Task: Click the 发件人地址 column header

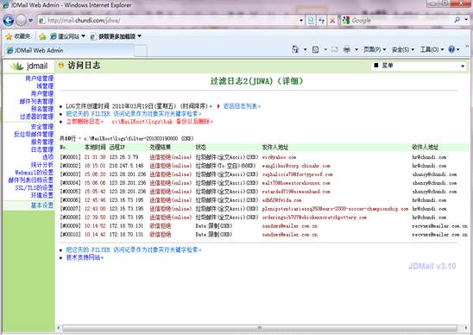Action: [275, 148]
